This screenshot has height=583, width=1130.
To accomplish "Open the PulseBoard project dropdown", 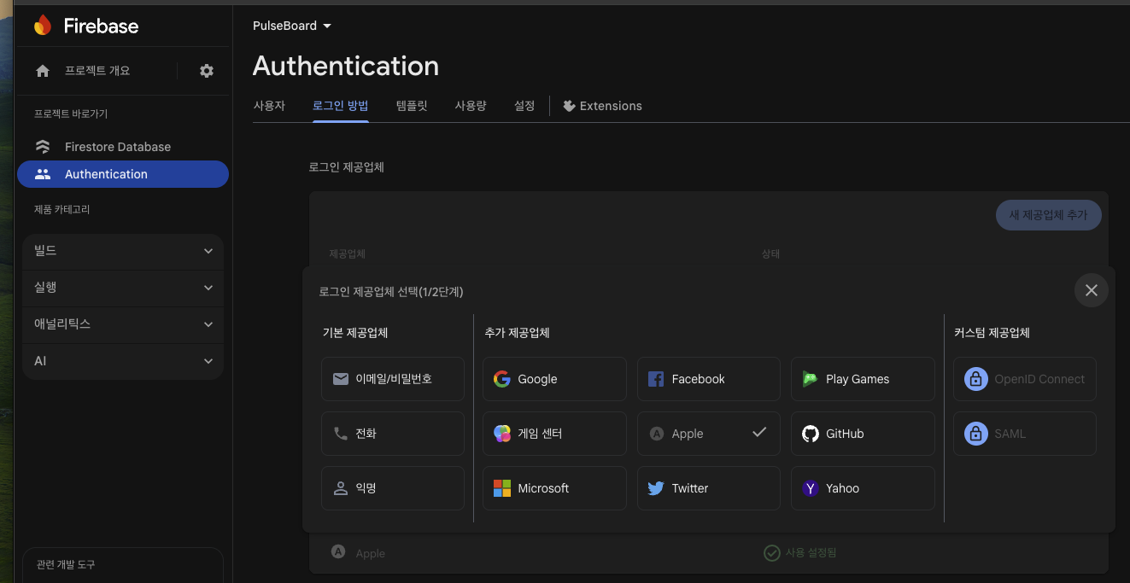I will 292,26.
